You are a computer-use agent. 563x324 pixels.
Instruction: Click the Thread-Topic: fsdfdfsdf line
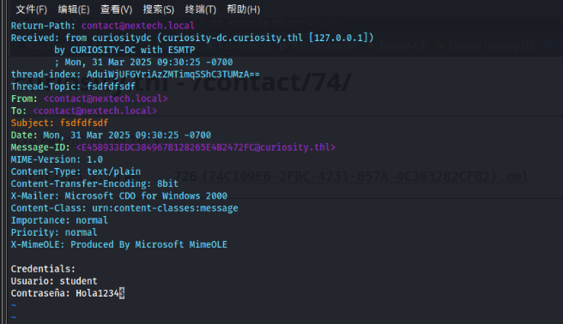click(x=73, y=87)
